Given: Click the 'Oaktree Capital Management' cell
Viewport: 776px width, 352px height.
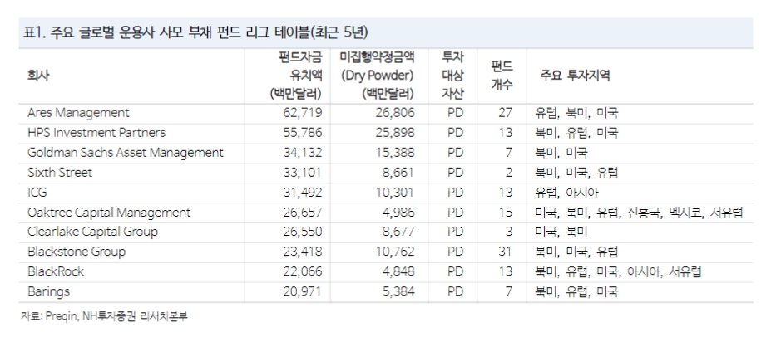Looking at the screenshot, I should tap(109, 213).
